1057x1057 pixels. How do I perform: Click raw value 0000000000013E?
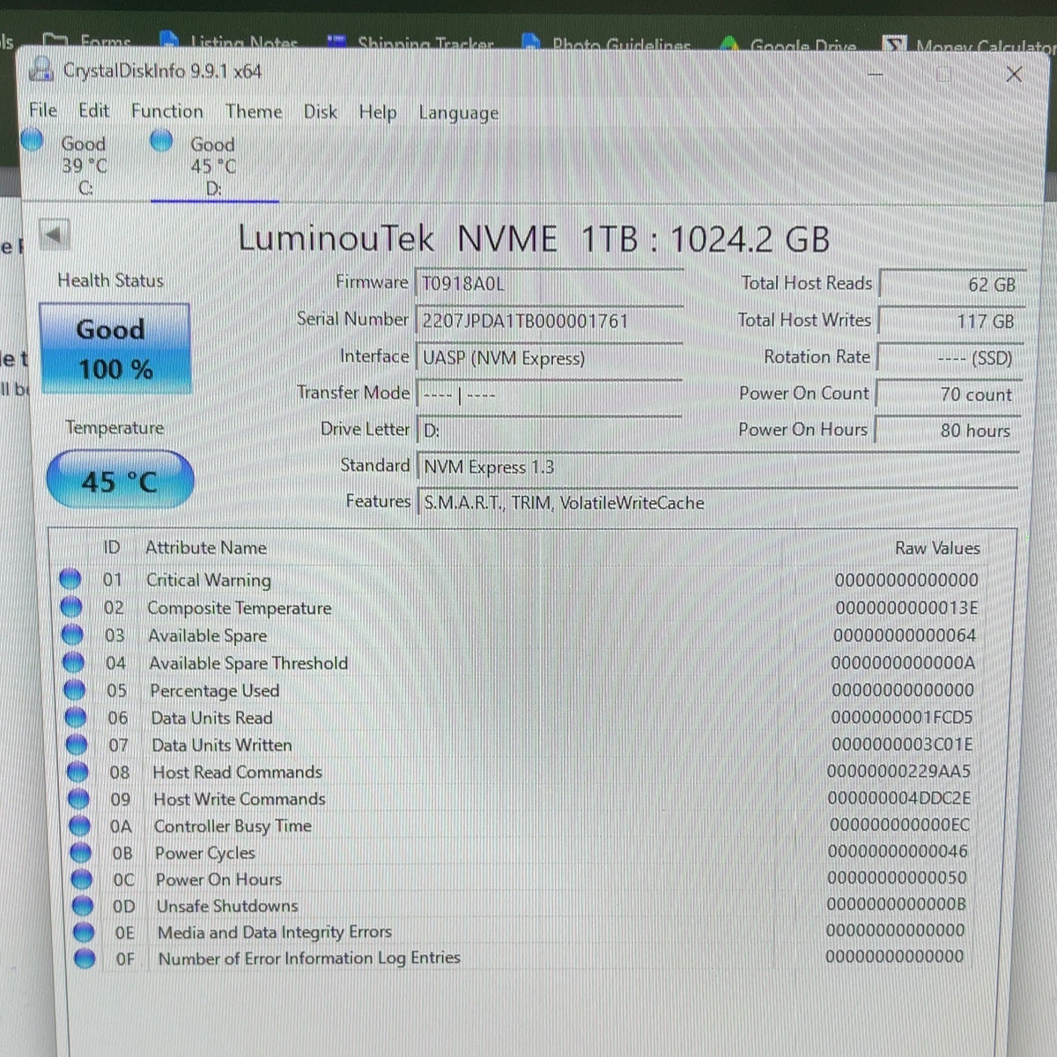[x=906, y=608]
